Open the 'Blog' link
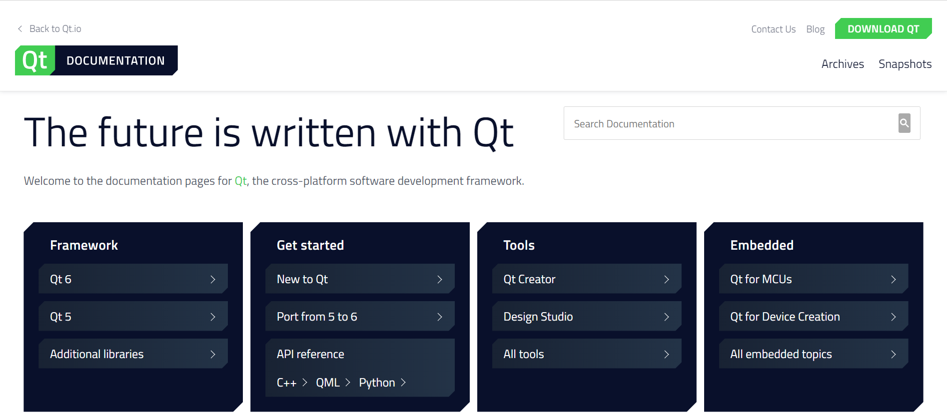This screenshot has width=947, height=417. [815, 29]
